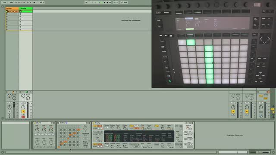
Task: Toggle the return track A activator
Action: tap(233, 112)
